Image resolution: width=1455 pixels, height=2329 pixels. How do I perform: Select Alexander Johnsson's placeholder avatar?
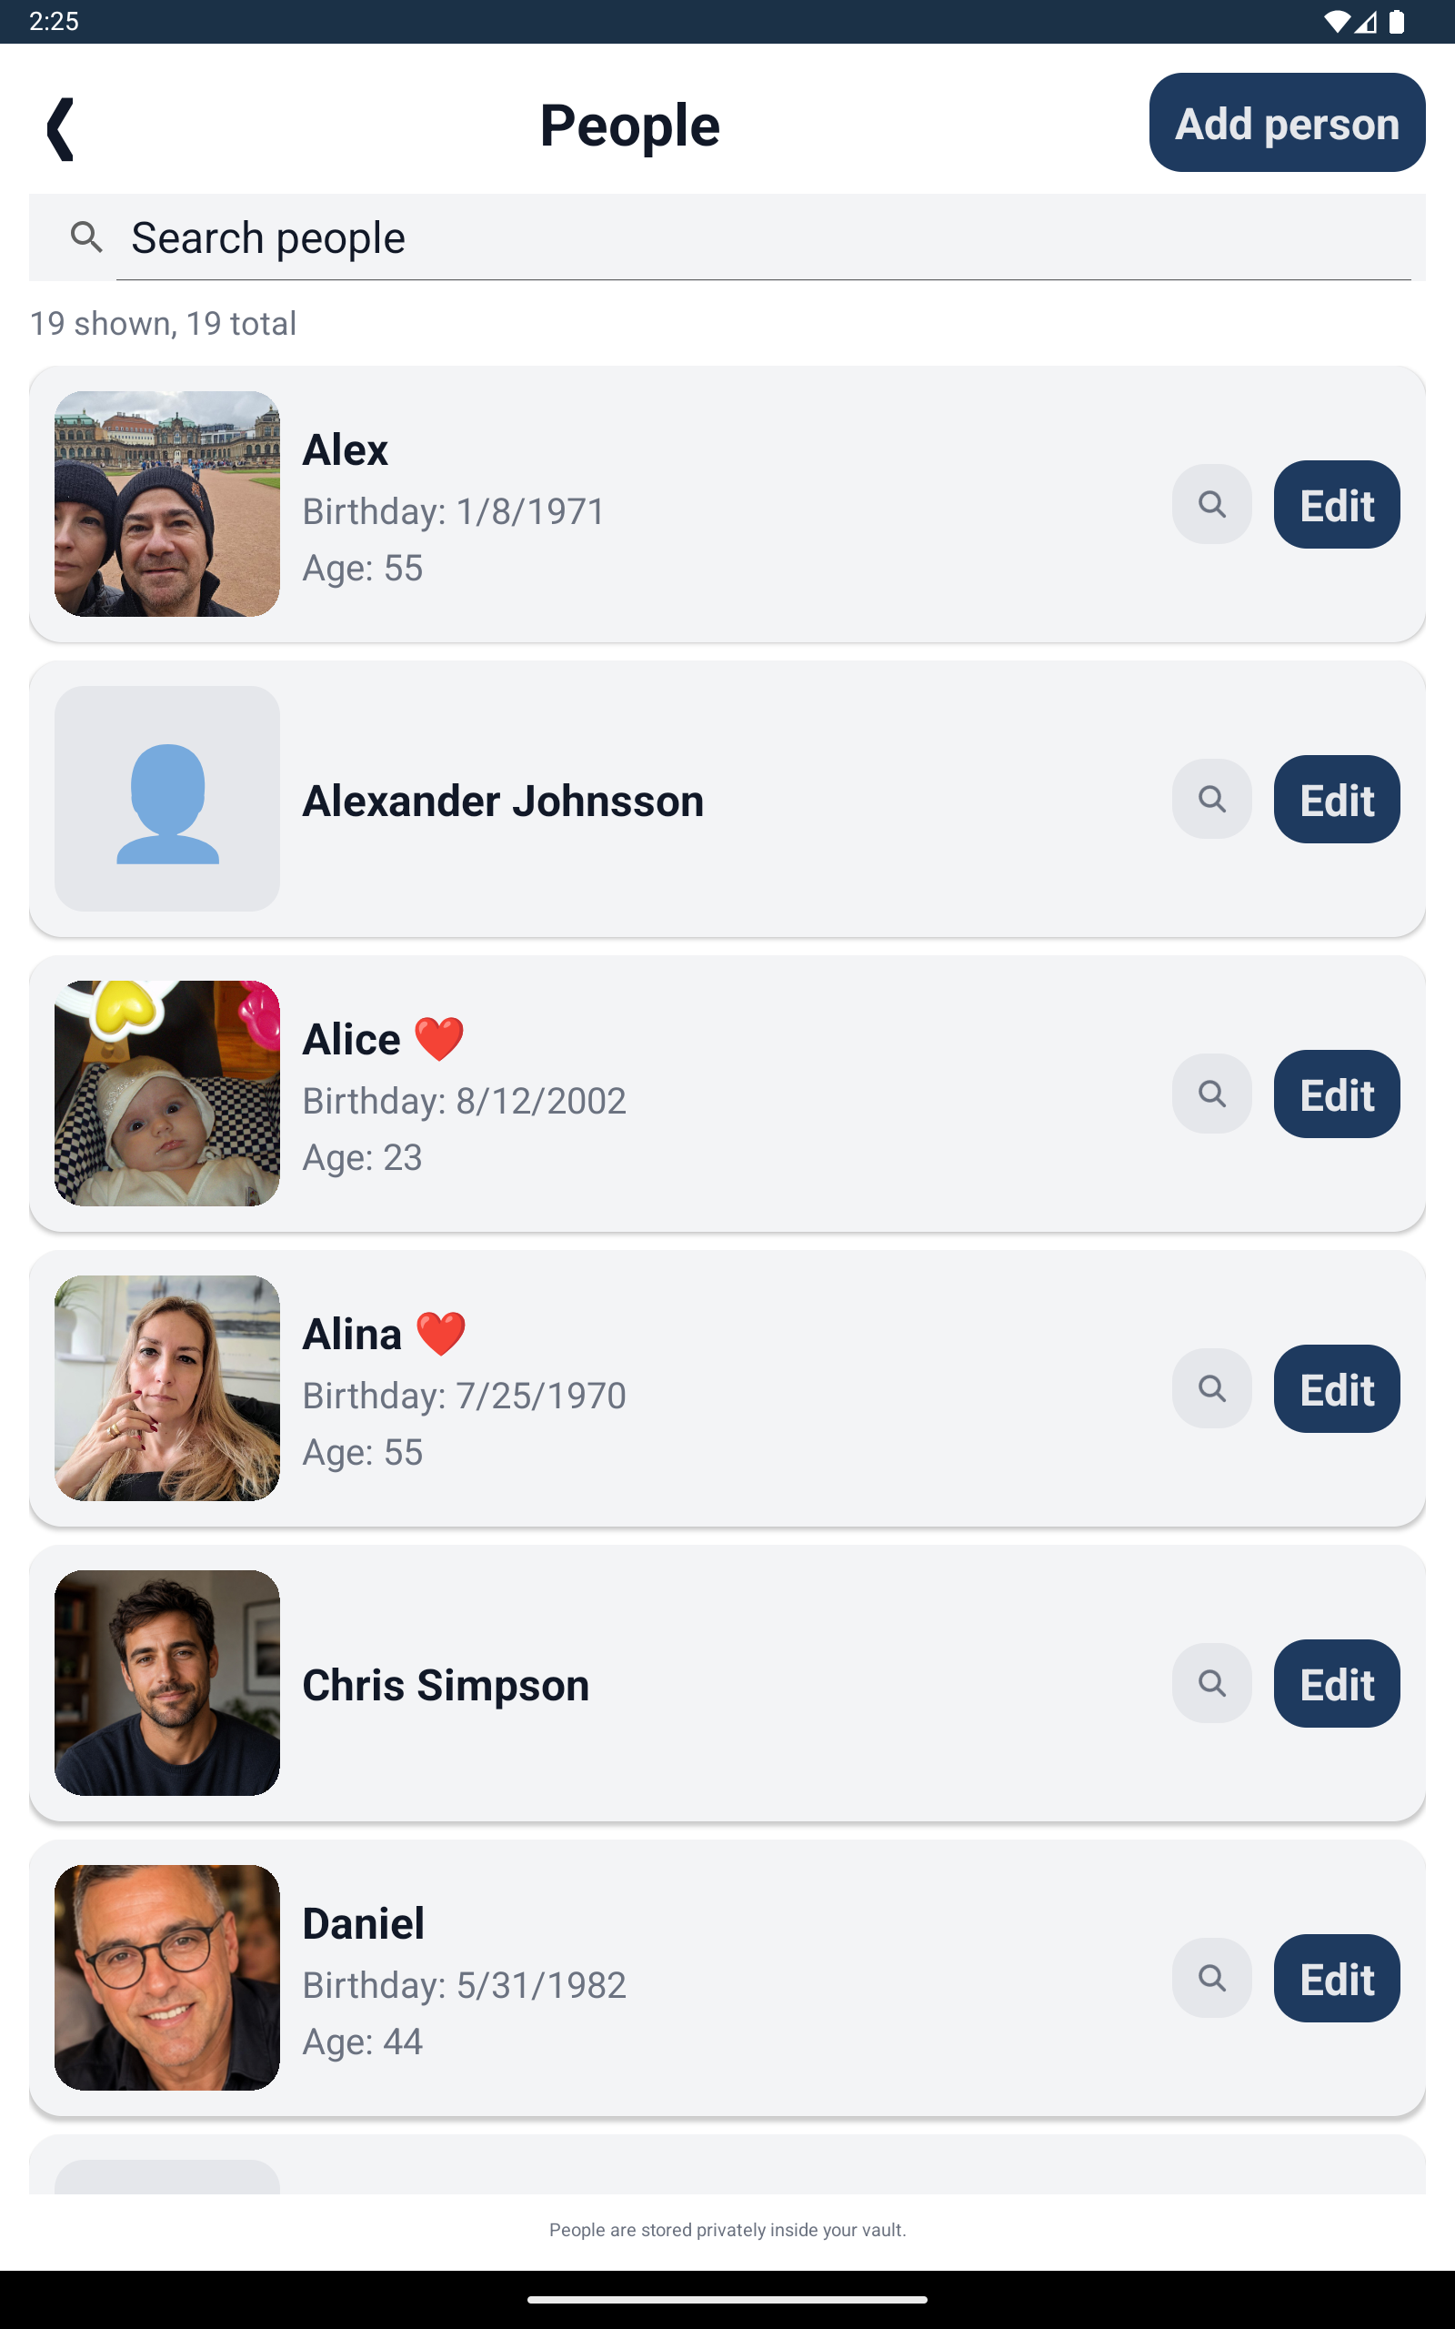(167, 799)
